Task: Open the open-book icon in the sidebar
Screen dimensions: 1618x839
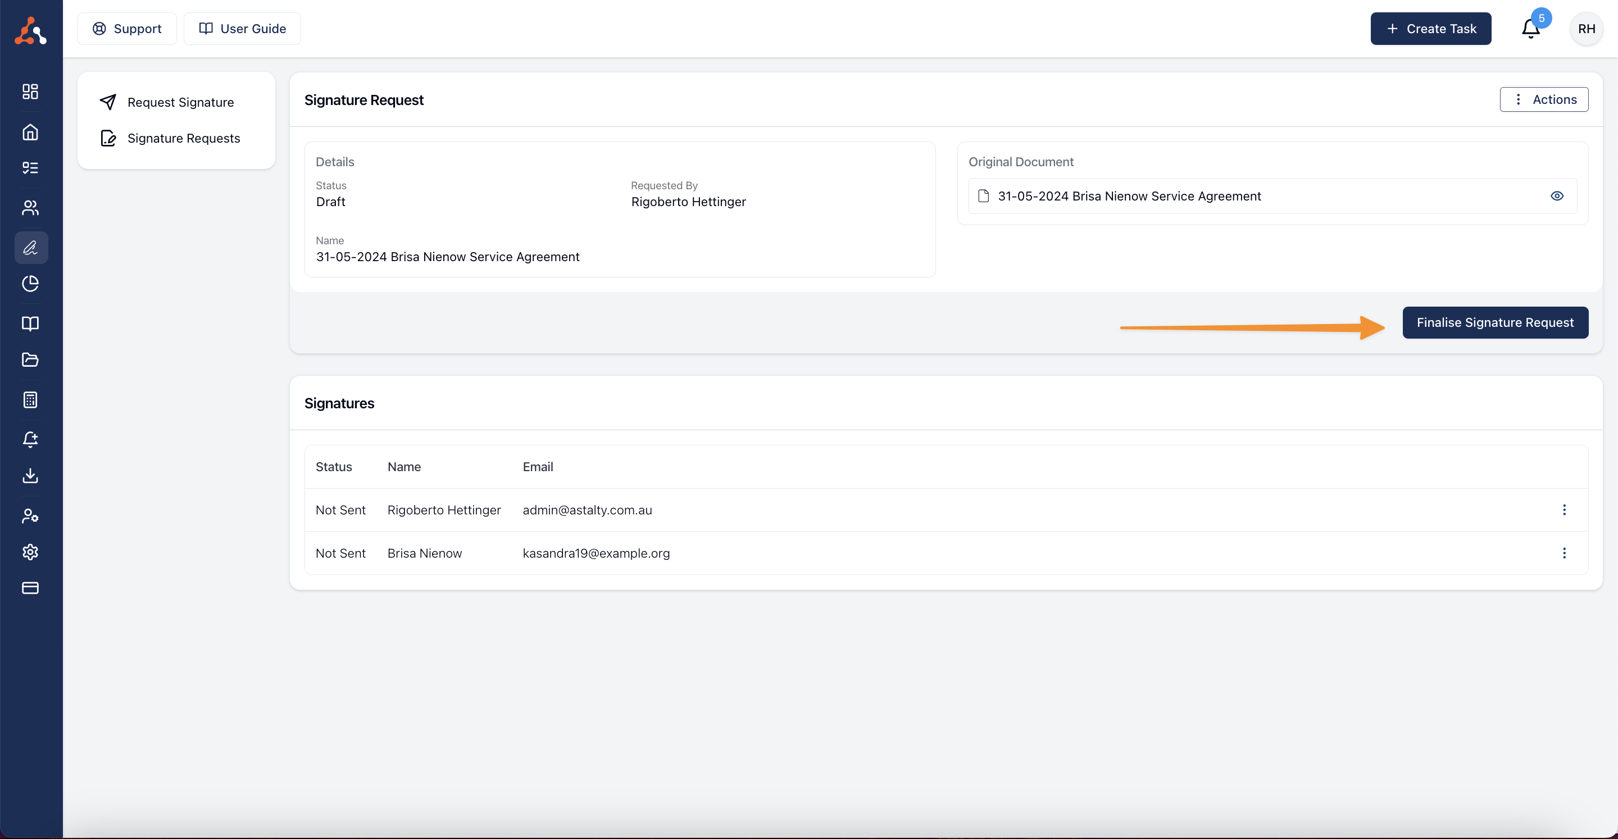Action: [x=30, y=323]
